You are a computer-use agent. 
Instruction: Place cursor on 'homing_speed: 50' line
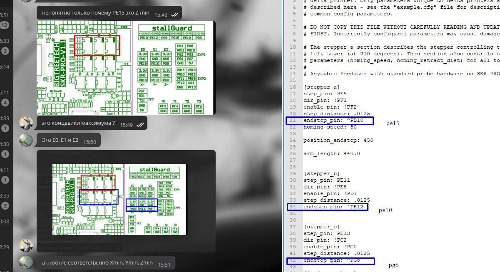[330, 127]
